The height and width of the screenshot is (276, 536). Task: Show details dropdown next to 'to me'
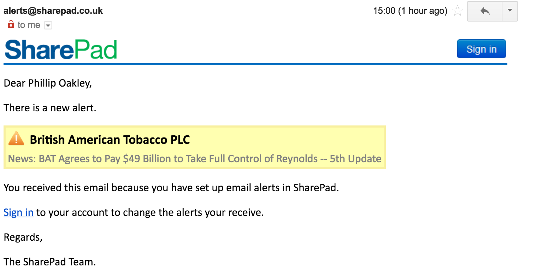[x=48, y=25]
